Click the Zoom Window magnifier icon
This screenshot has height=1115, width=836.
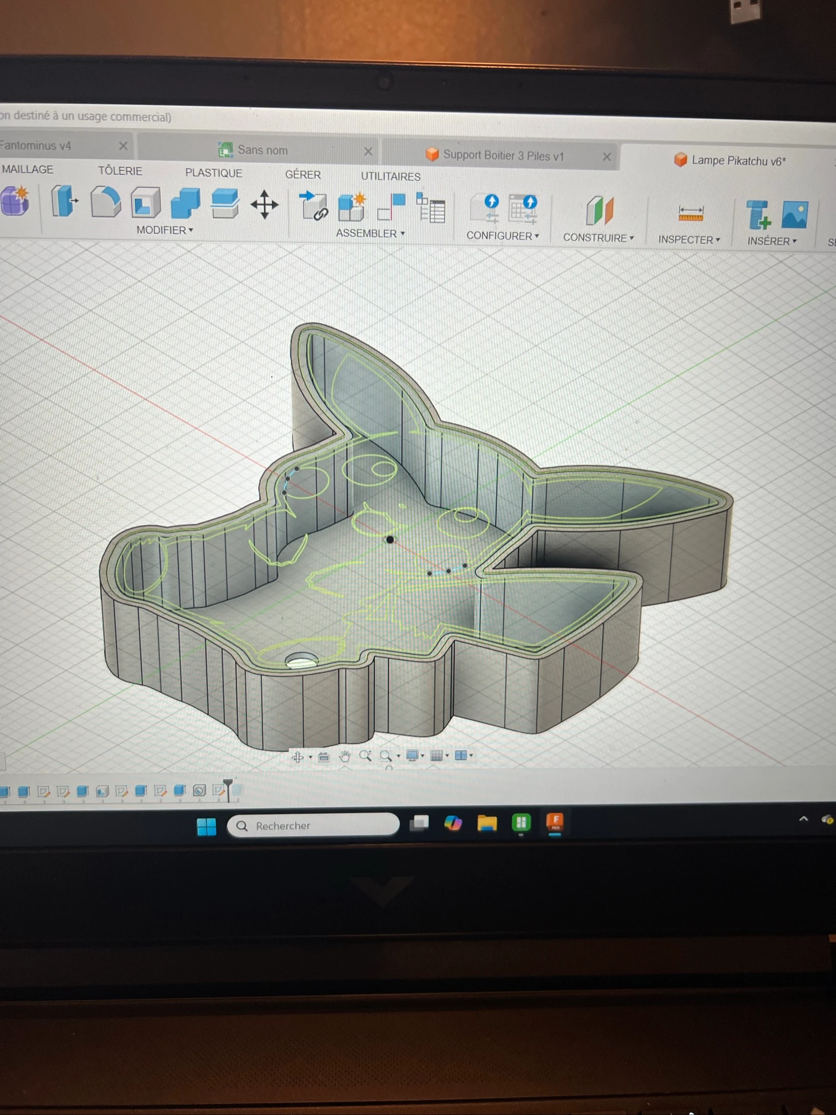tap(386, 756)
